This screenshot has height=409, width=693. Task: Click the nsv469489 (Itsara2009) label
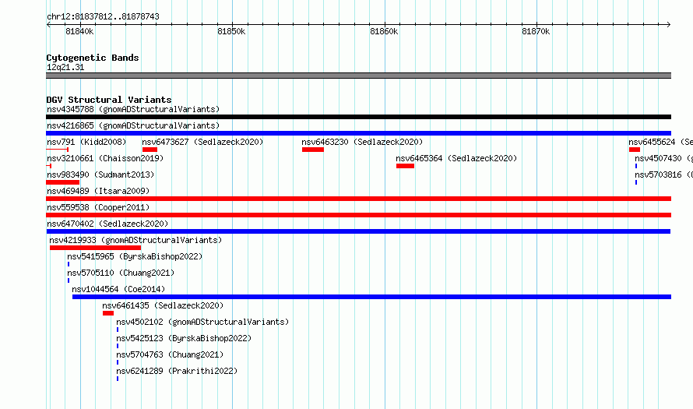(x=98, y=191)
